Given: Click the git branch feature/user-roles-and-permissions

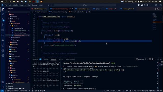Looking at the screenshot, I should pos(16,91).
